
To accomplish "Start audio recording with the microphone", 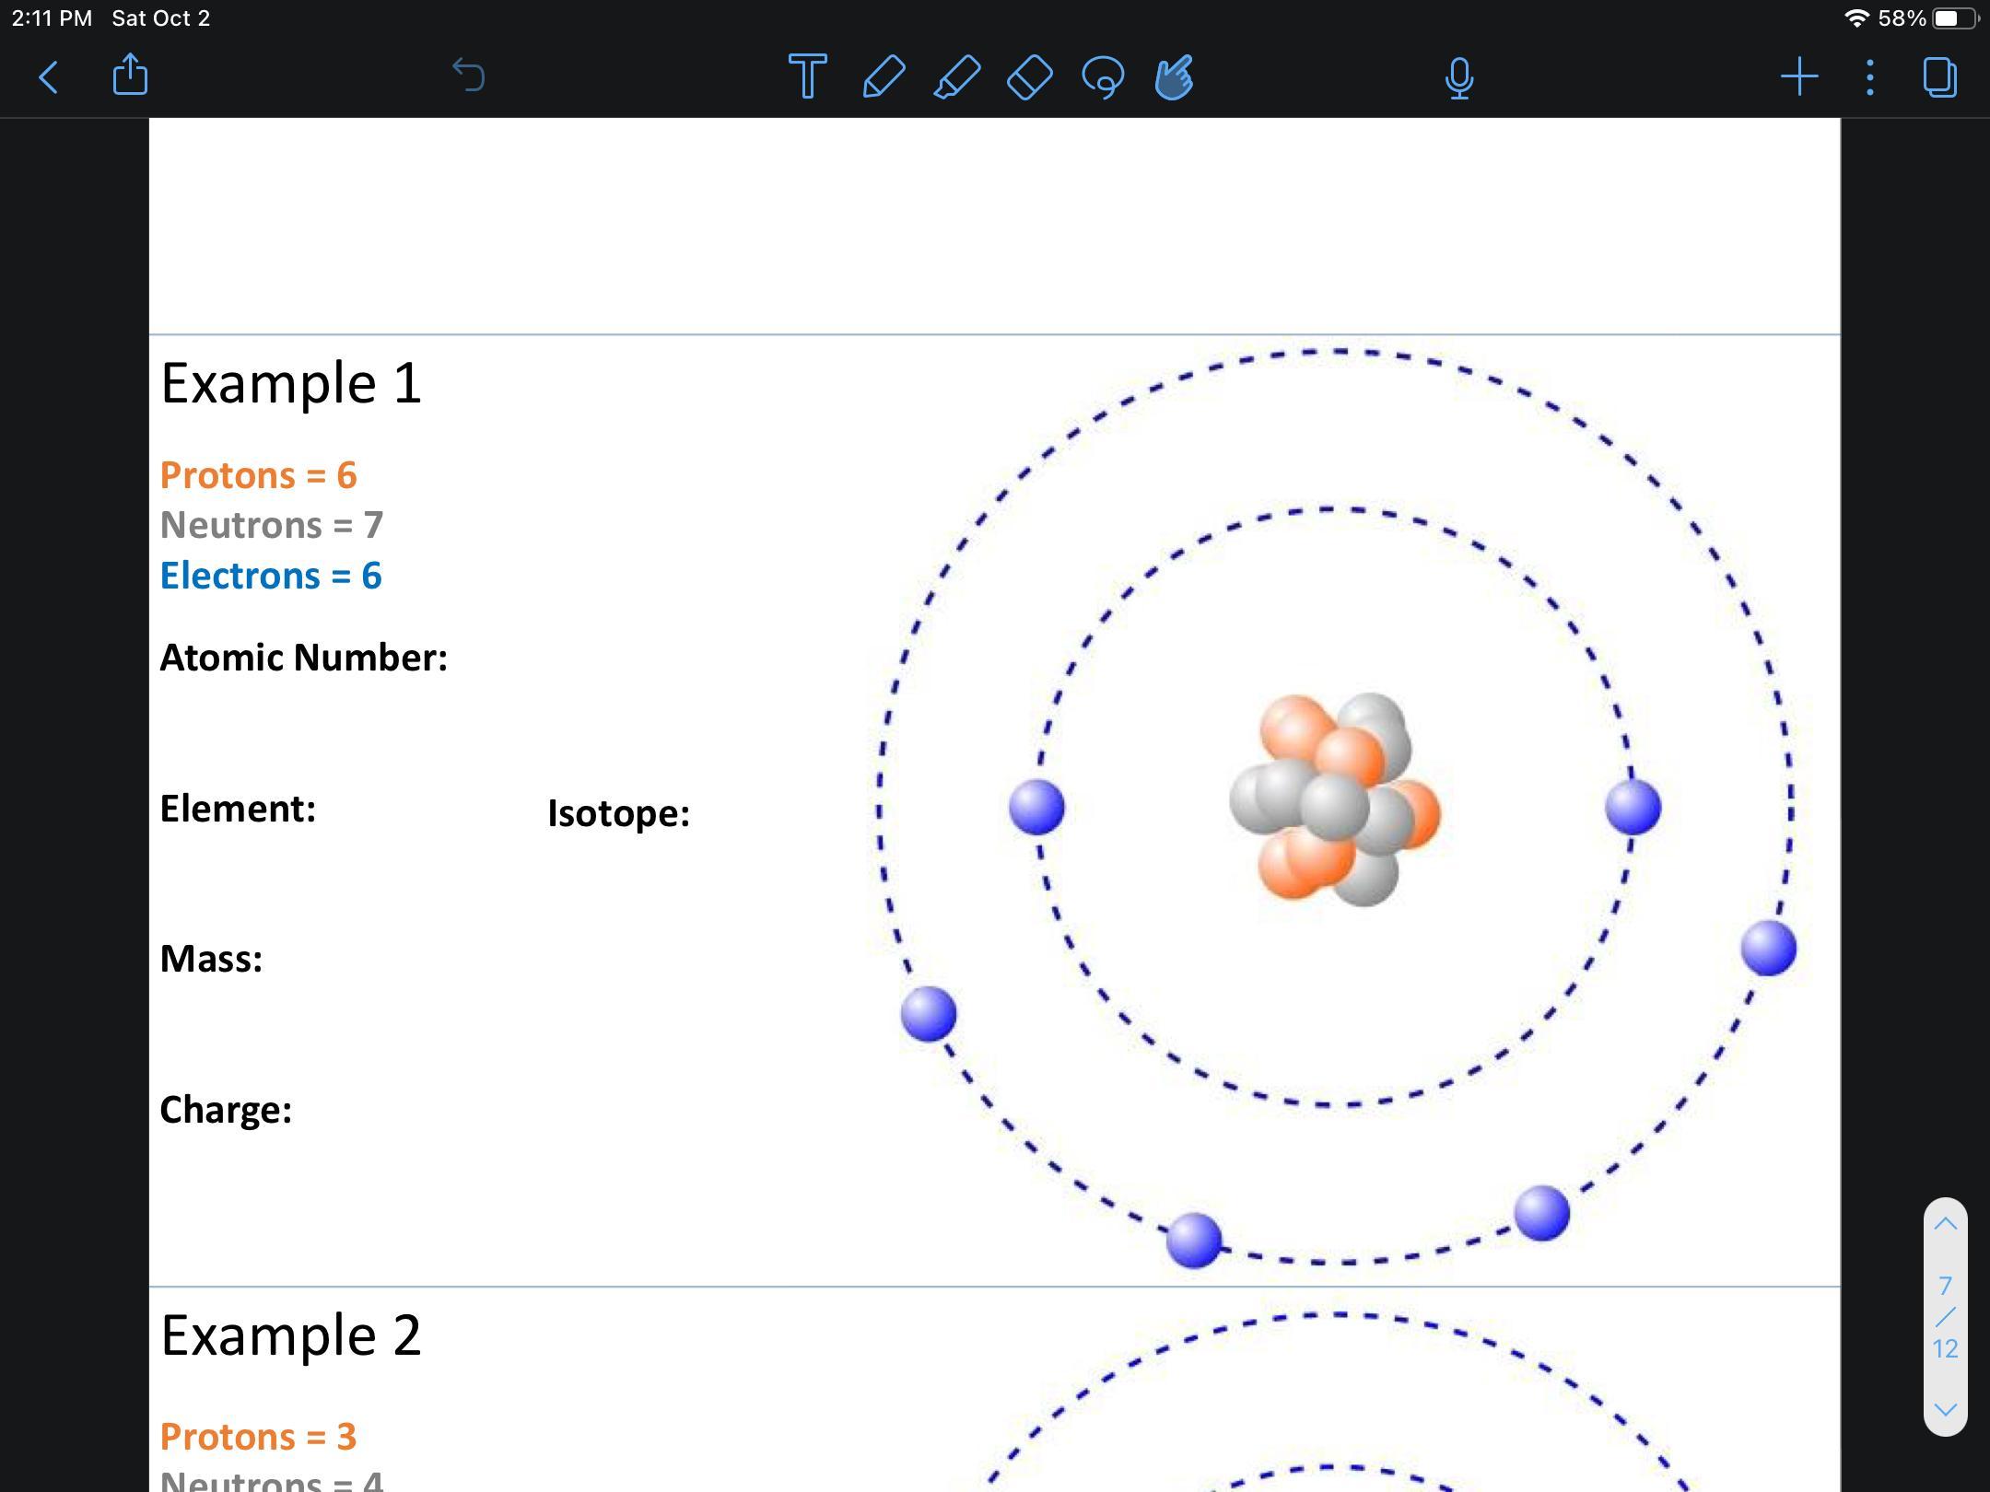I will (x=1459, y=77).
